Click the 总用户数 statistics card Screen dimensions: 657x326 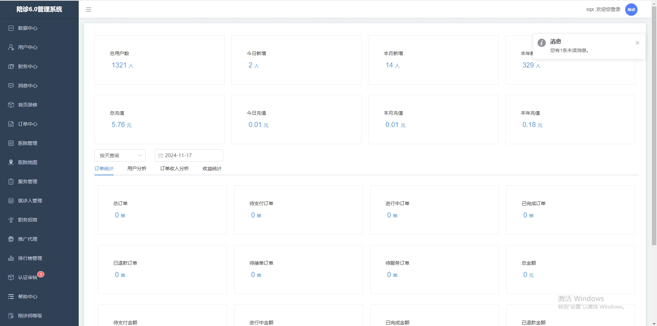(159, 60)
